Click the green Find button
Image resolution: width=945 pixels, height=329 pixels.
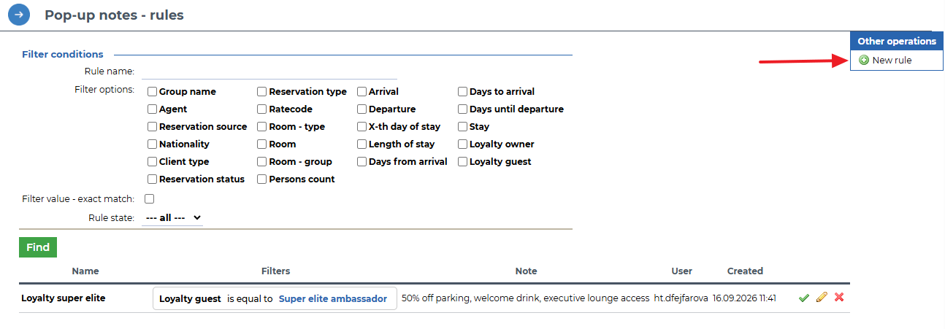38,247
